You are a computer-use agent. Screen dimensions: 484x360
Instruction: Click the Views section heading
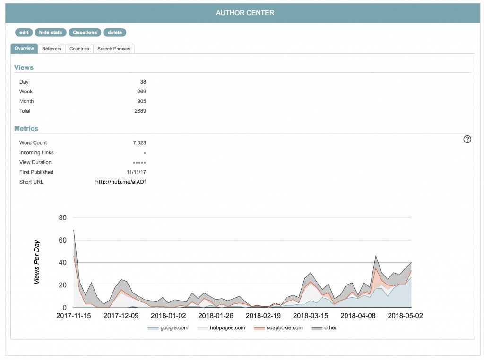point(24,67)
